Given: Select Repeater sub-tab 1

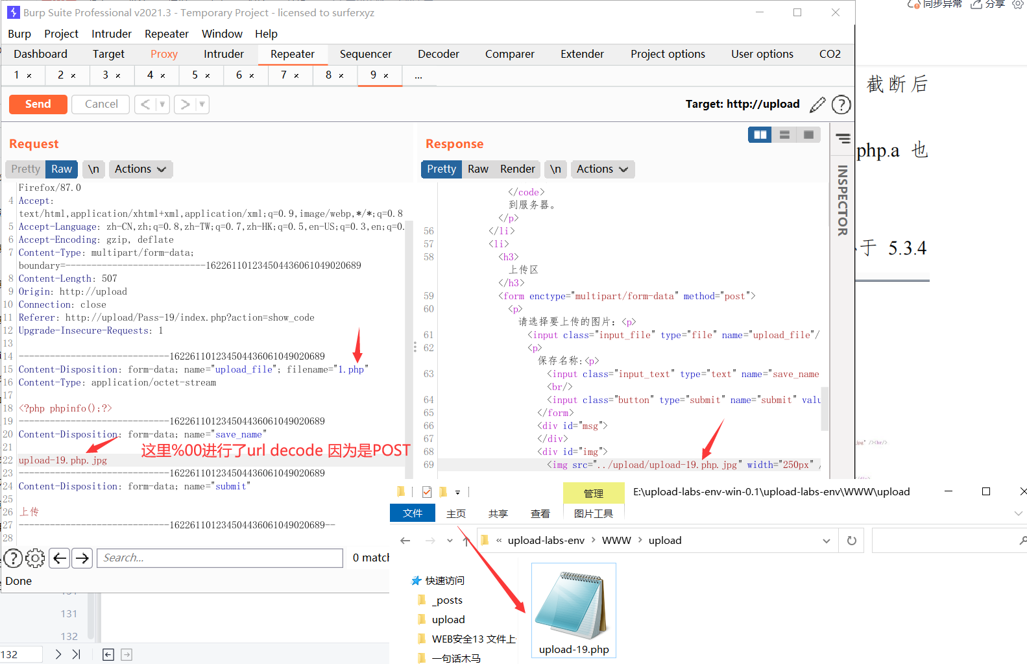Looking at the screenshot, I should point(16,75).
